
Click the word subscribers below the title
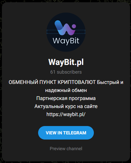point(69,72)
